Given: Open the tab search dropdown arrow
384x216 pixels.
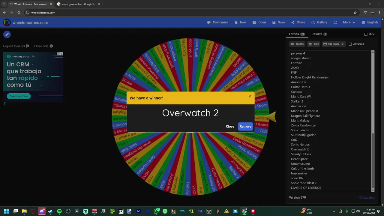Looking at the screenshot, I should [x=4, y=4].
